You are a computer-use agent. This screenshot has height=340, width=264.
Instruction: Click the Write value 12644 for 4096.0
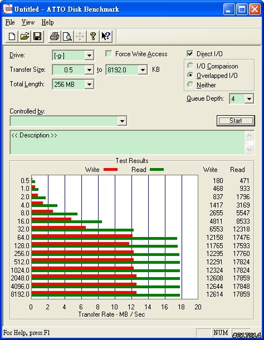tap(214, 287)
